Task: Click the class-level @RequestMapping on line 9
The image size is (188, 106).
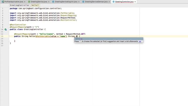Action: pos(18,27)
